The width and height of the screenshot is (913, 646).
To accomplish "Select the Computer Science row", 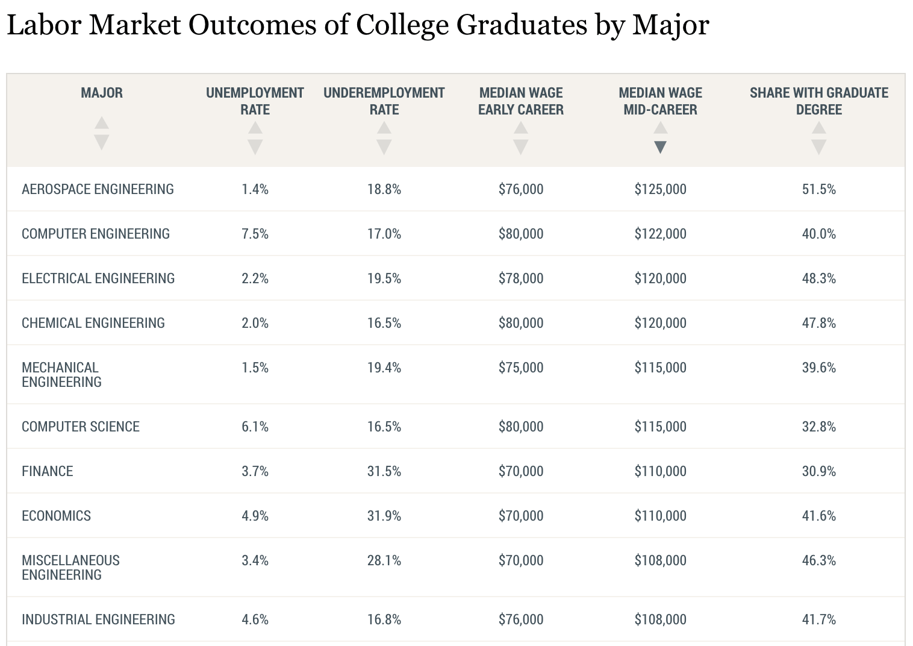I will pyautogui.click(x=81, y=427).
